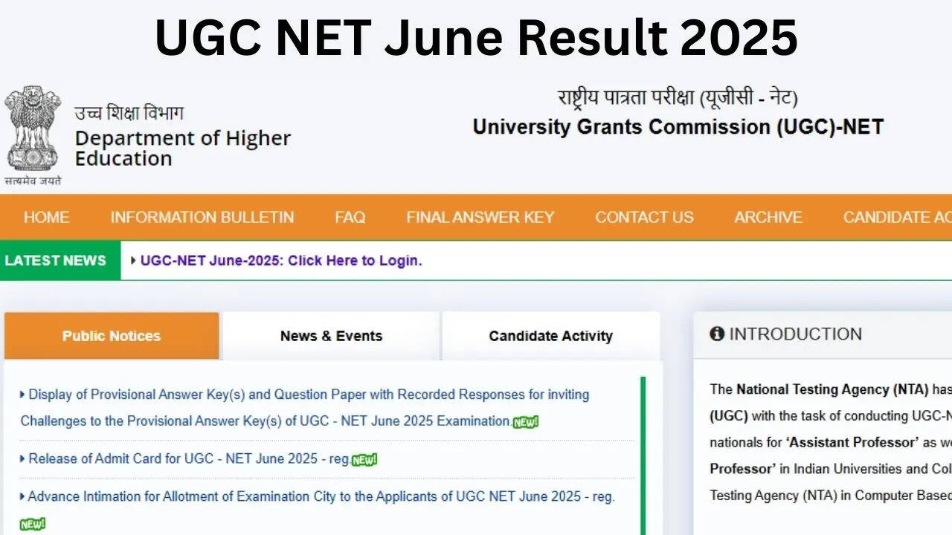Open the CONTACT US menu item

coord(644,217)
